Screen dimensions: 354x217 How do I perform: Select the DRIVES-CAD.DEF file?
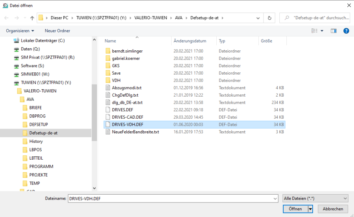(x=127, y=117)
